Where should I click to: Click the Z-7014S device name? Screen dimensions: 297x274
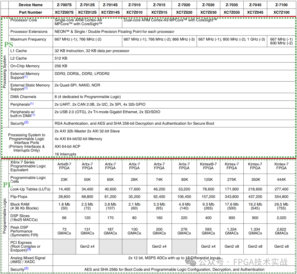point(110,5)
